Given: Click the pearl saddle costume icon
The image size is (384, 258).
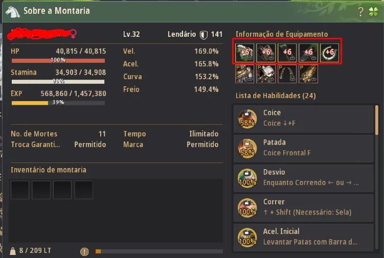Looking at the screenshot, I should [x=266, y=74].
